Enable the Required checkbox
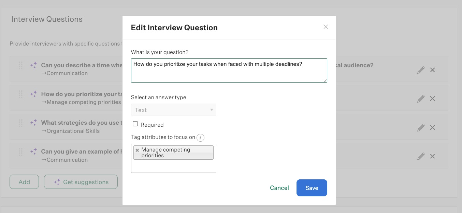462x213 pixels. 135,124
